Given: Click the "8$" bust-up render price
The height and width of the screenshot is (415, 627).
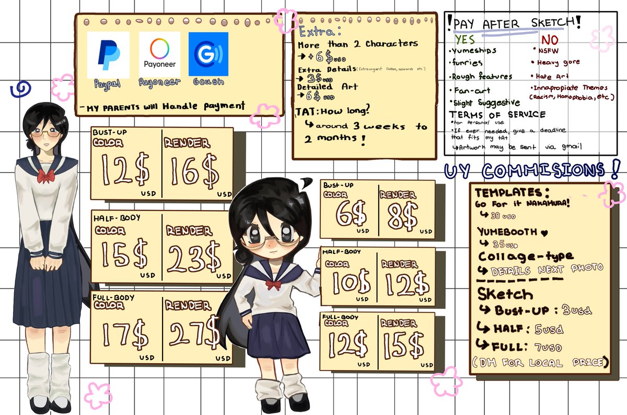Looking at the screenshot, I should (x=403, y=215).
